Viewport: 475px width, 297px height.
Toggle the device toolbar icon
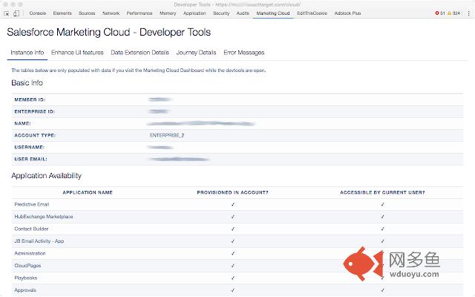pos(16,13)
